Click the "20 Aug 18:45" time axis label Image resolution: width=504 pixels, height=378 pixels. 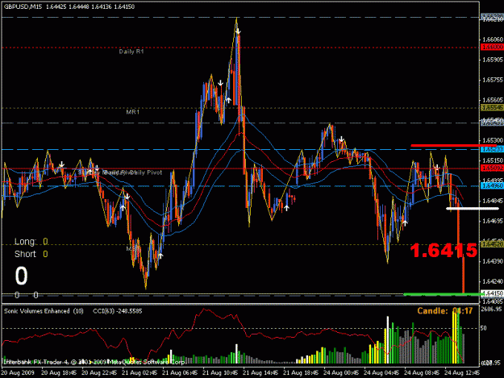point(59,373)
